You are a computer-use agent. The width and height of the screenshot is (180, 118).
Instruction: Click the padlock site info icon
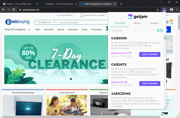tap(20, 10)
